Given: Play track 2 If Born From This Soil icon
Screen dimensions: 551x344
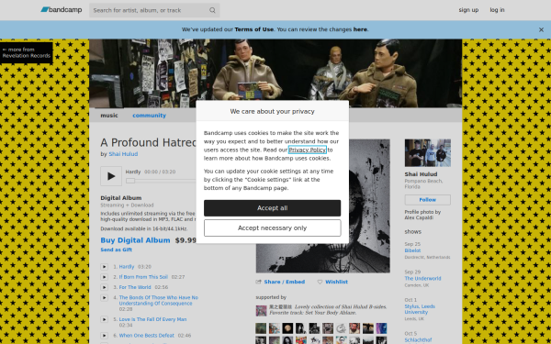Looking at the screenshot, I should point(104,277).
